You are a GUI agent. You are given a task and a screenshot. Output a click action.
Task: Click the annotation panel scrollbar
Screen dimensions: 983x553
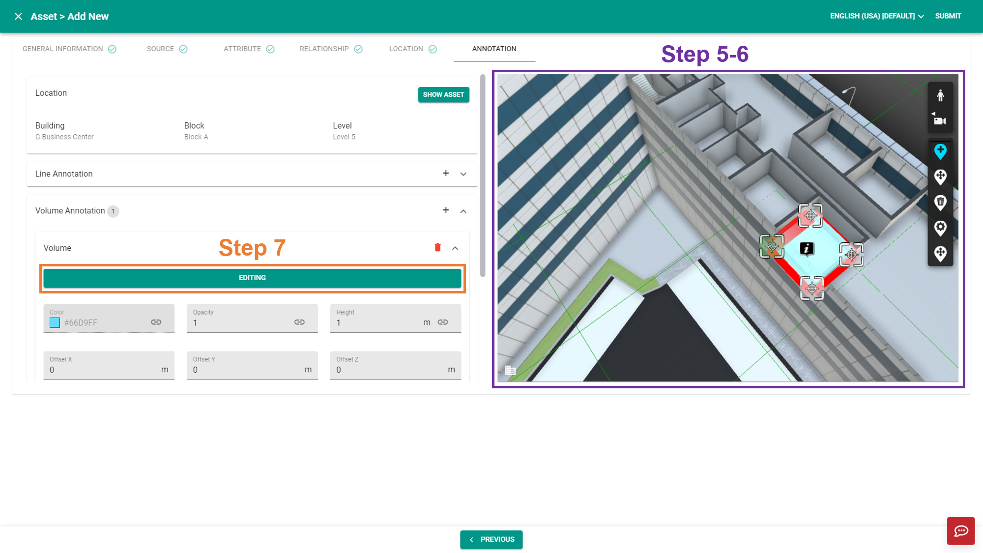click(x=483, y=175)
